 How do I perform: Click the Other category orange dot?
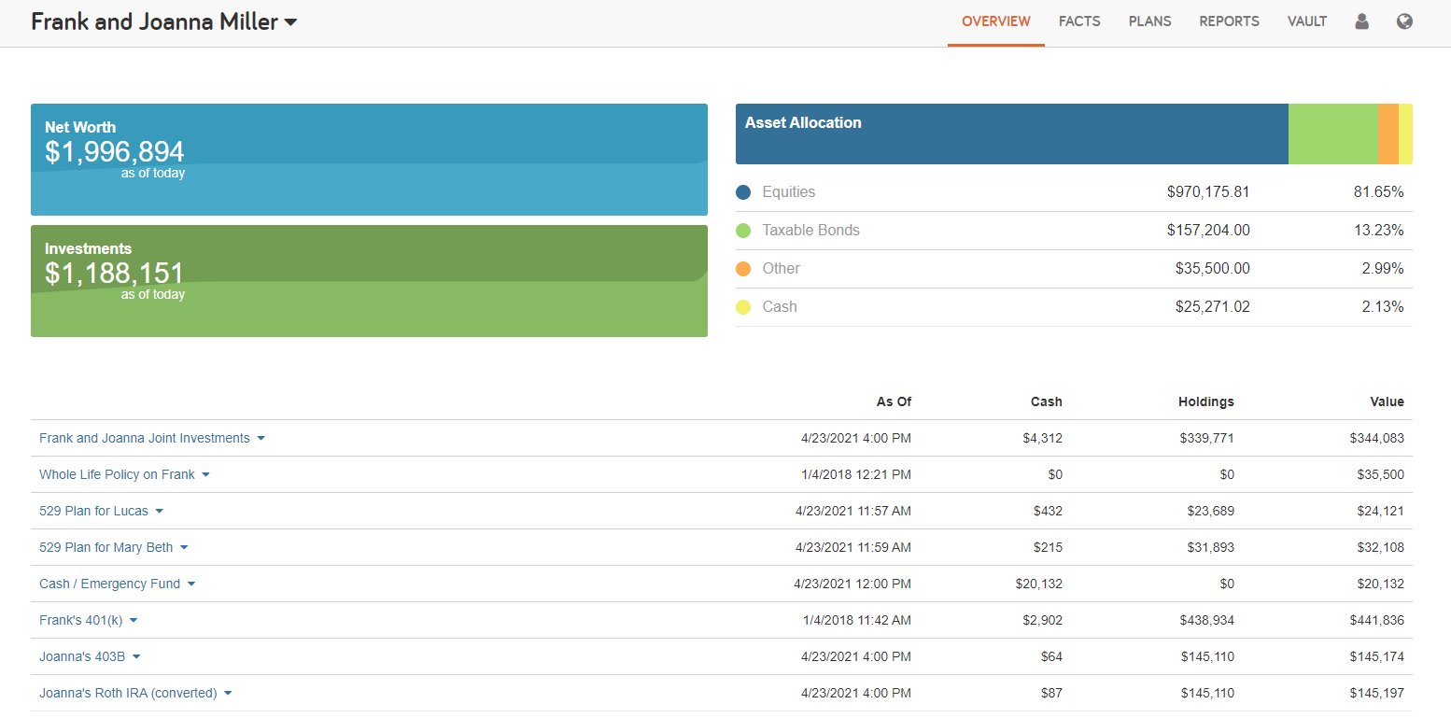coord(744,268)
